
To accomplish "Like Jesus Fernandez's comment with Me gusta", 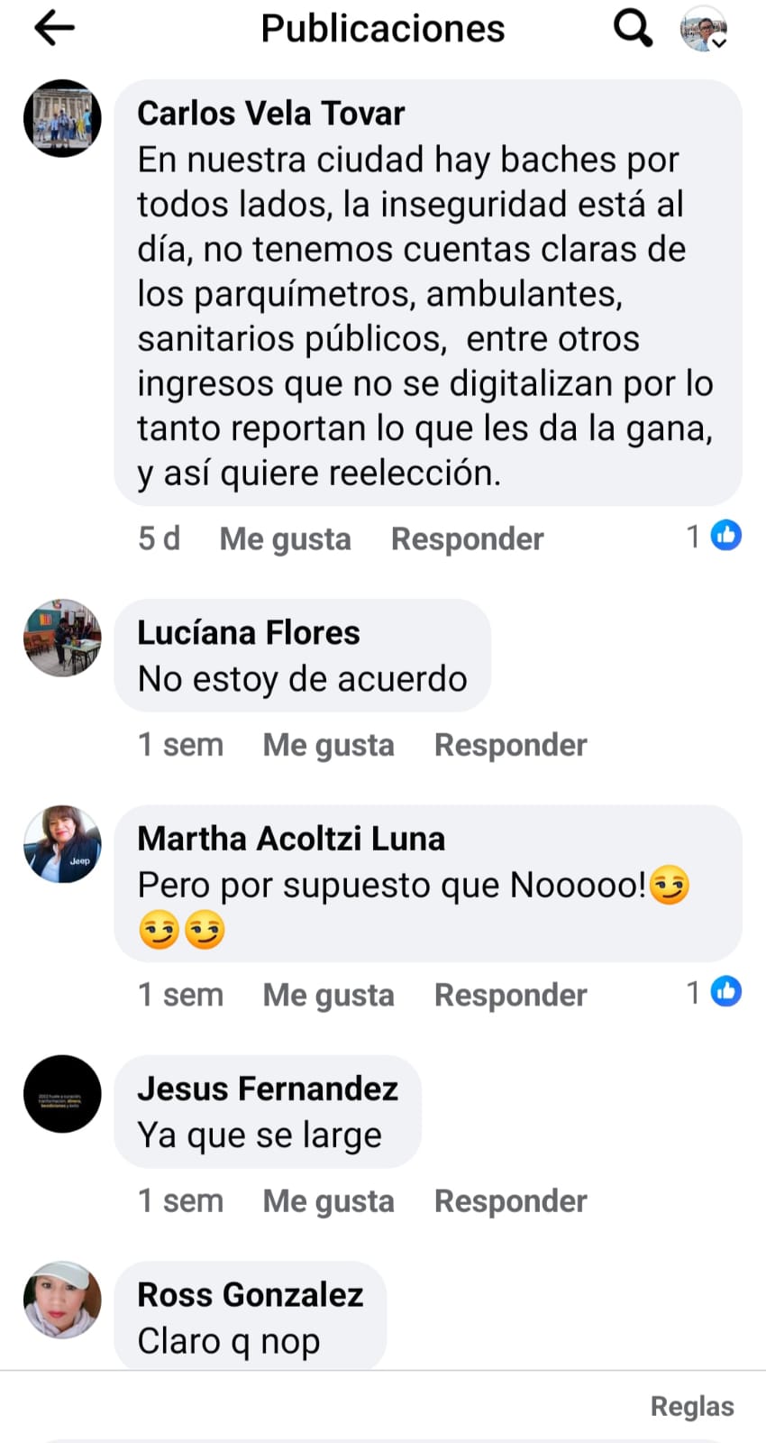I will click(x=328, y=1202).
